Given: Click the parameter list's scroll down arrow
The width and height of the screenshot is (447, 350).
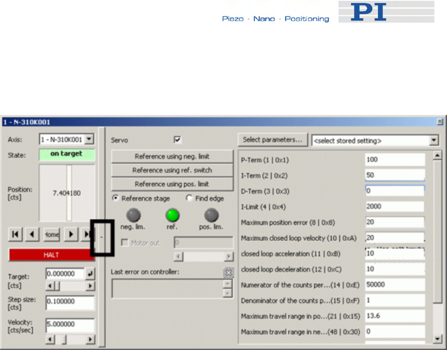Looking at the screenshot, I should (437, 339).
